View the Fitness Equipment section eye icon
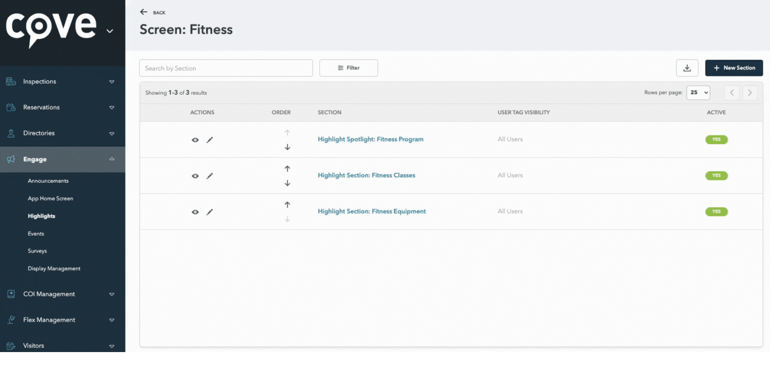This screenshot has width=770, height=385. [x=195, y=212]
